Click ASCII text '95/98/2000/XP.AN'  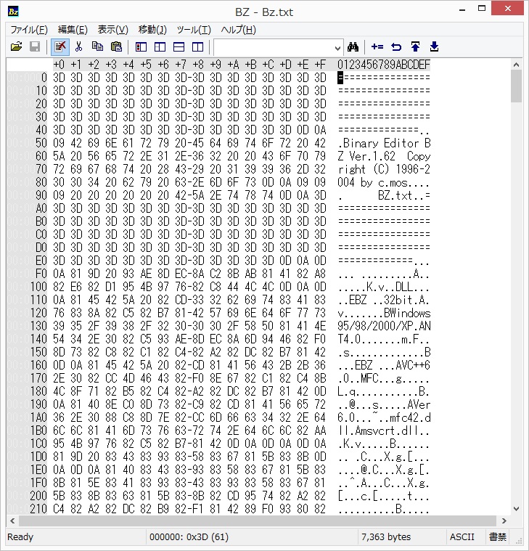[x=384, y=326]
